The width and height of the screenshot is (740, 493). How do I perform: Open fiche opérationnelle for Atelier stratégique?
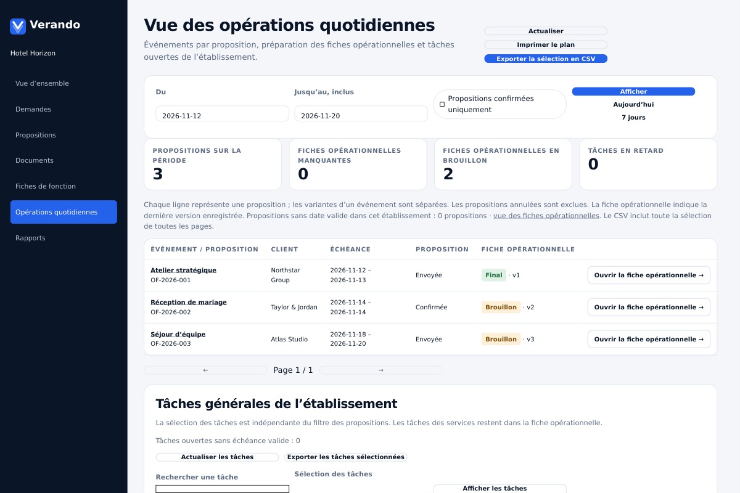(649, 275)
